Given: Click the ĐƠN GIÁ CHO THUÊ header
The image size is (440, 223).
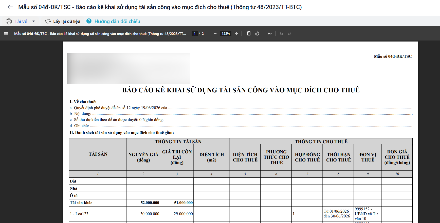Looking at the screenshot, I should coord(397,157).
